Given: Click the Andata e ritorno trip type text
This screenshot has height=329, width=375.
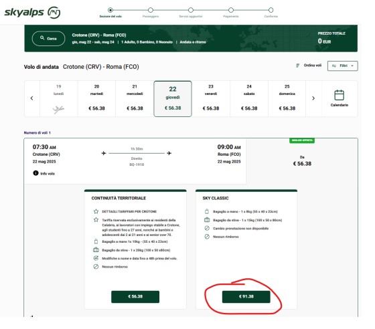Looking at the screenshot, I should click(193, 42).
